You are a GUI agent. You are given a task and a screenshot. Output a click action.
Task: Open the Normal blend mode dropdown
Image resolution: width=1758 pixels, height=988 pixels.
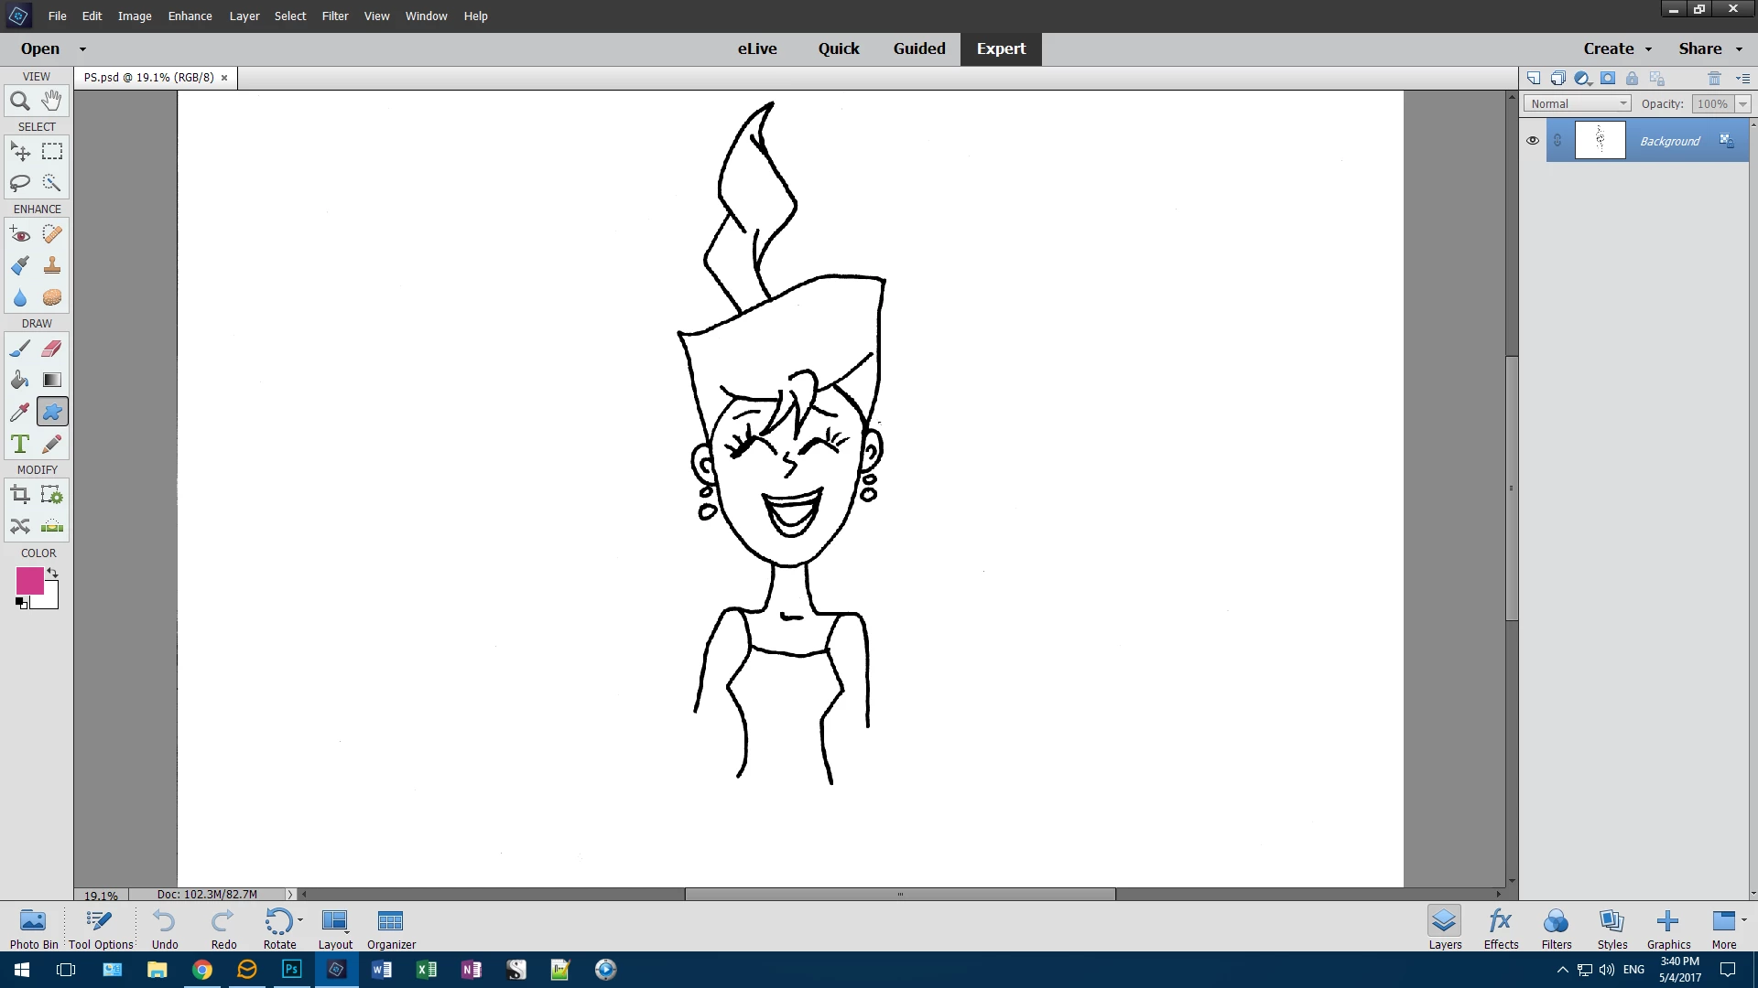tap(1578, 103)
